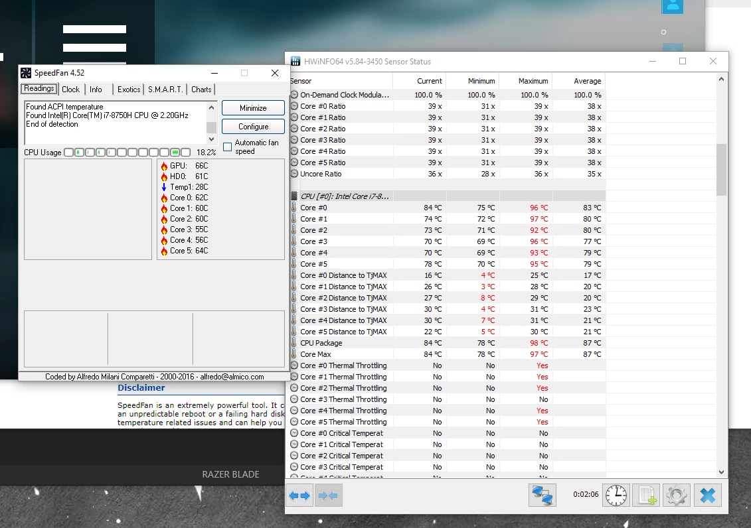Click the Current column header

[420, 82]
